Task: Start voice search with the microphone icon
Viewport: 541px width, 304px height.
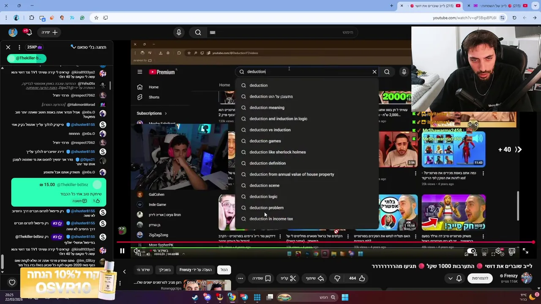Action: pyautogui.click(x=179, y=32)
